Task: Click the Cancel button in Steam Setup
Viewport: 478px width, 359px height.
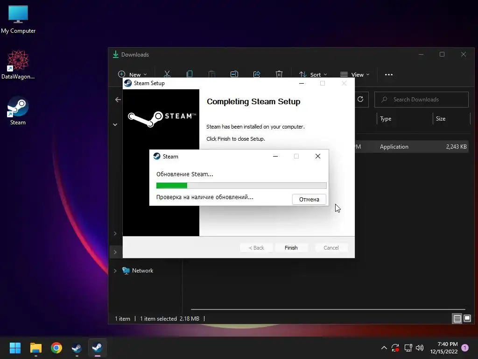Action: point(331,248)
